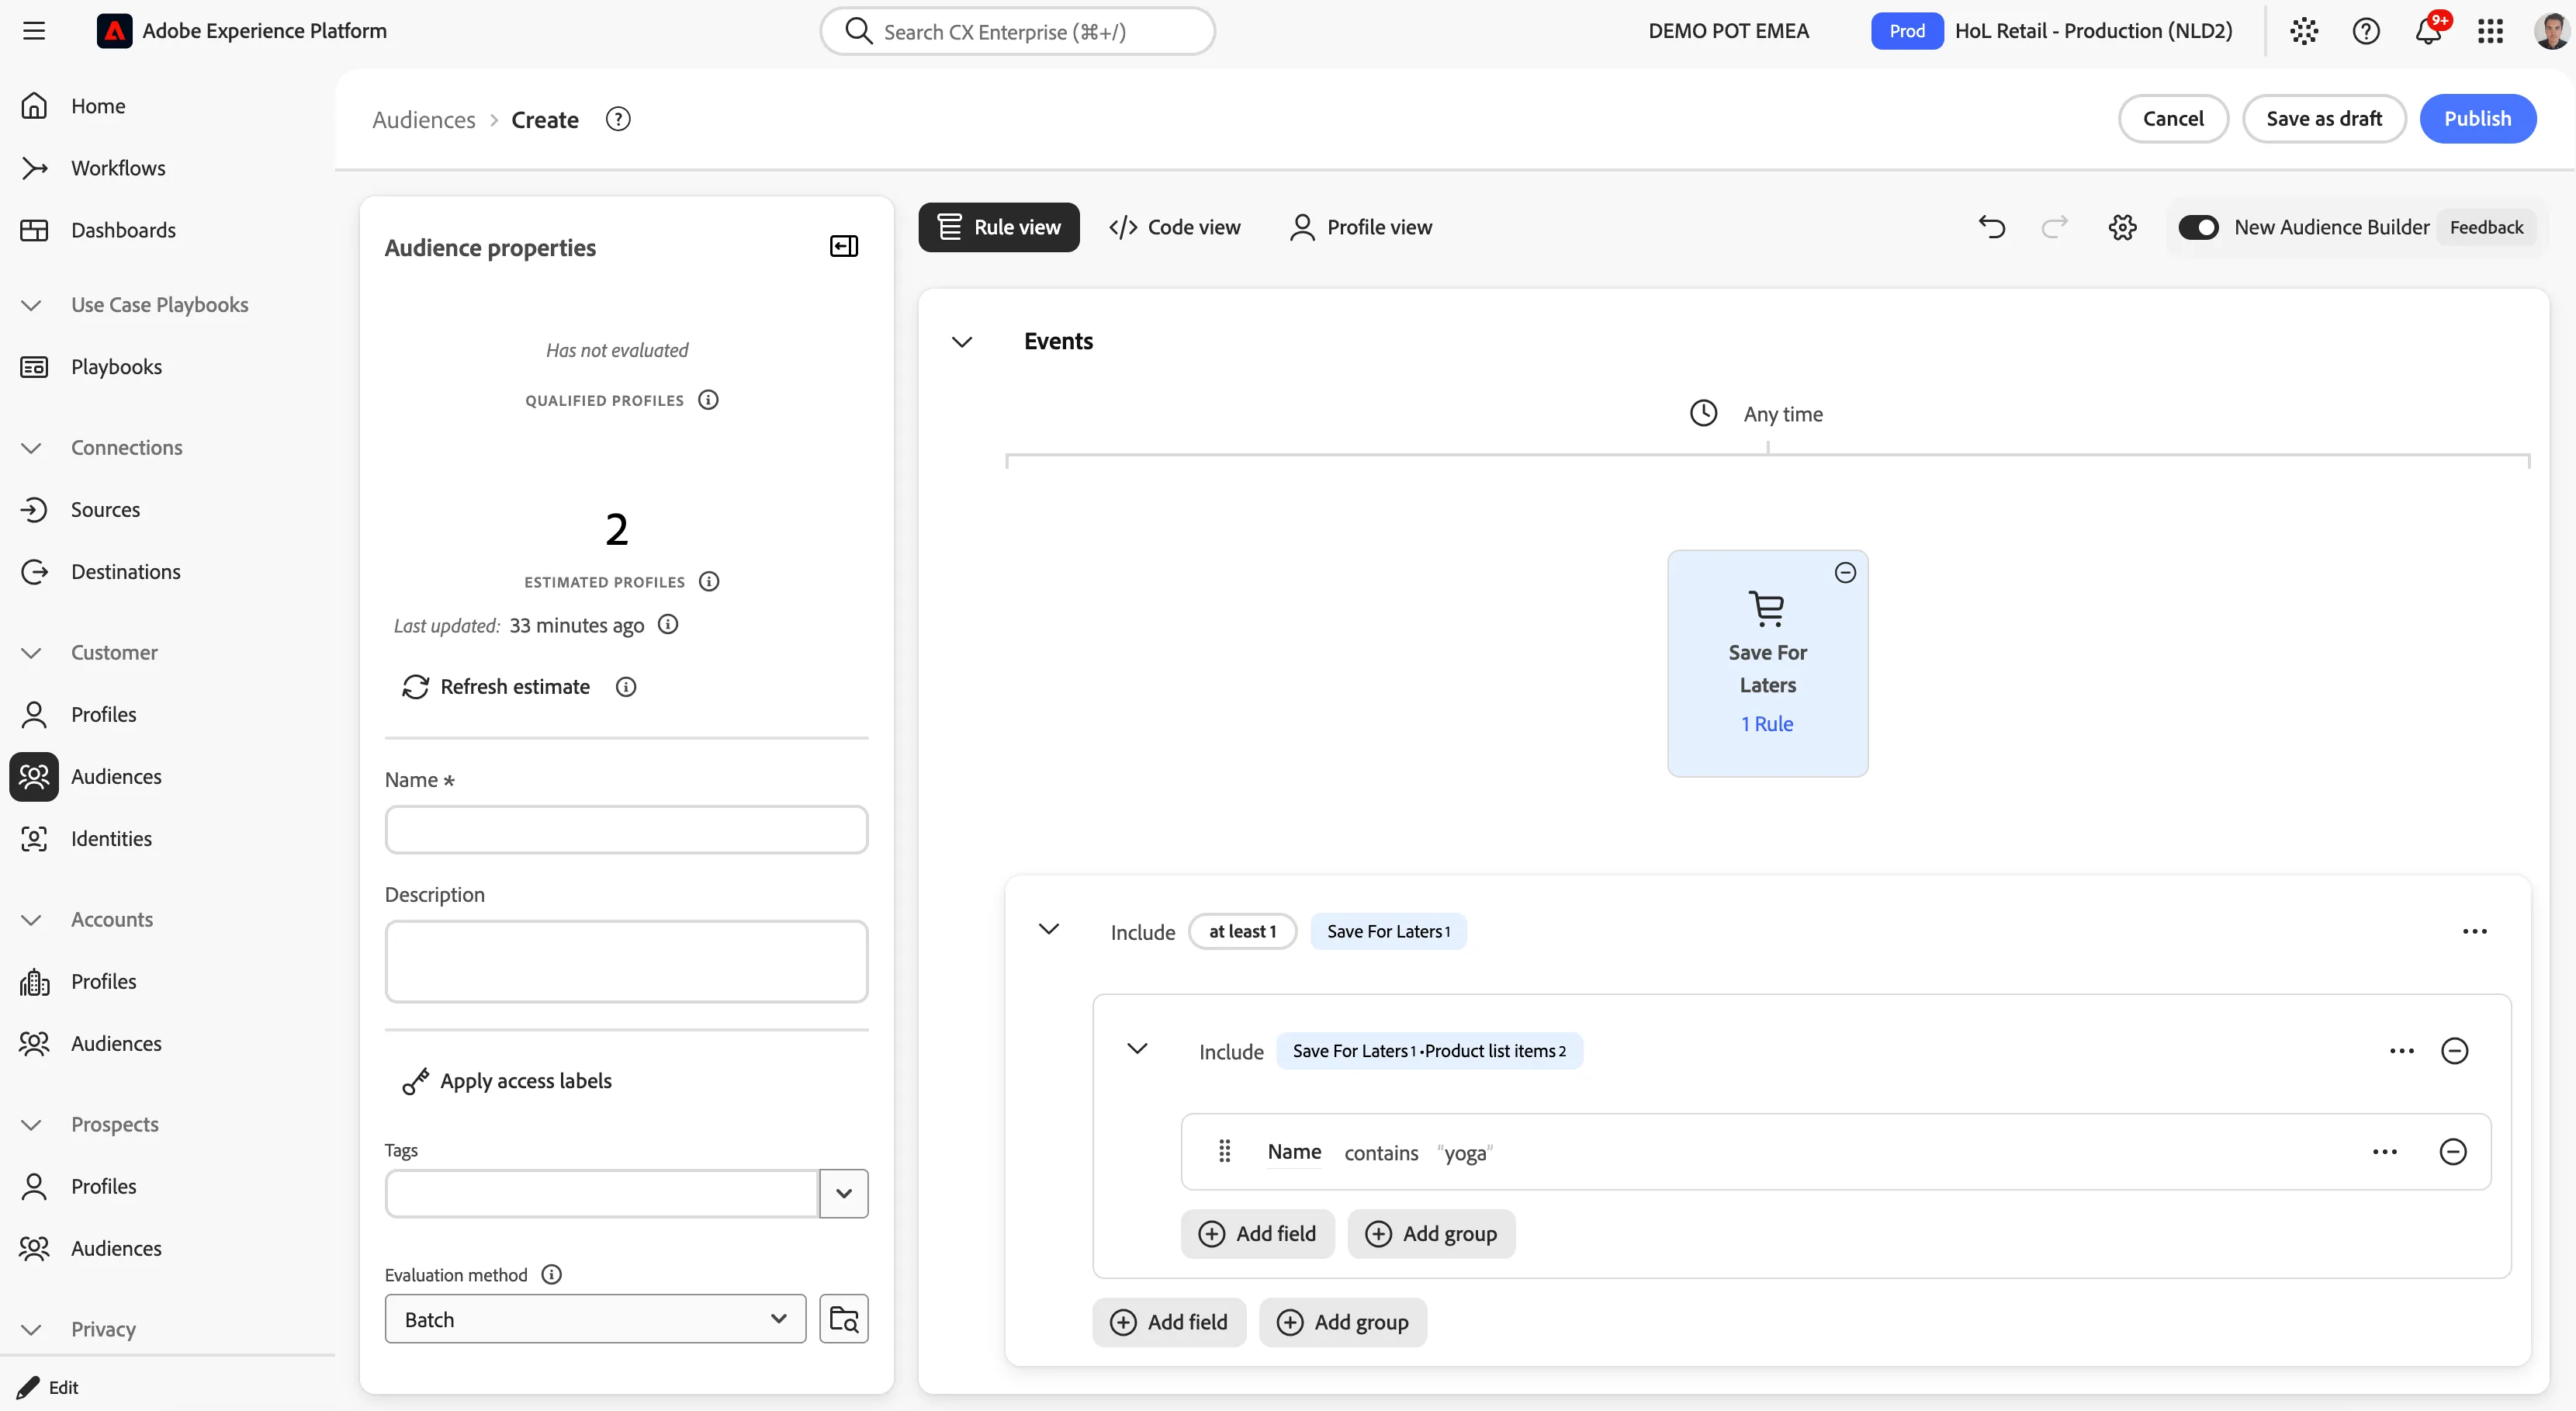Open info for Qualified Profiles
This screenshot has height=1411, width=2576.
pyautogui.click(x=708, y=399)
